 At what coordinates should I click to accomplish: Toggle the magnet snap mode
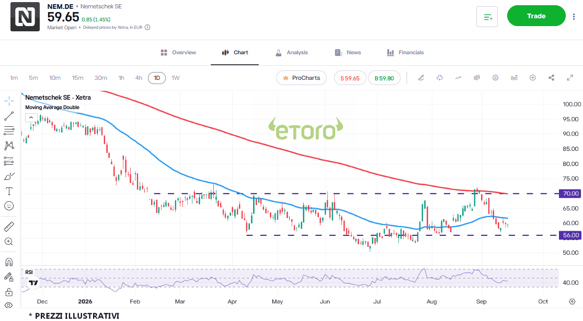point(9,262)
